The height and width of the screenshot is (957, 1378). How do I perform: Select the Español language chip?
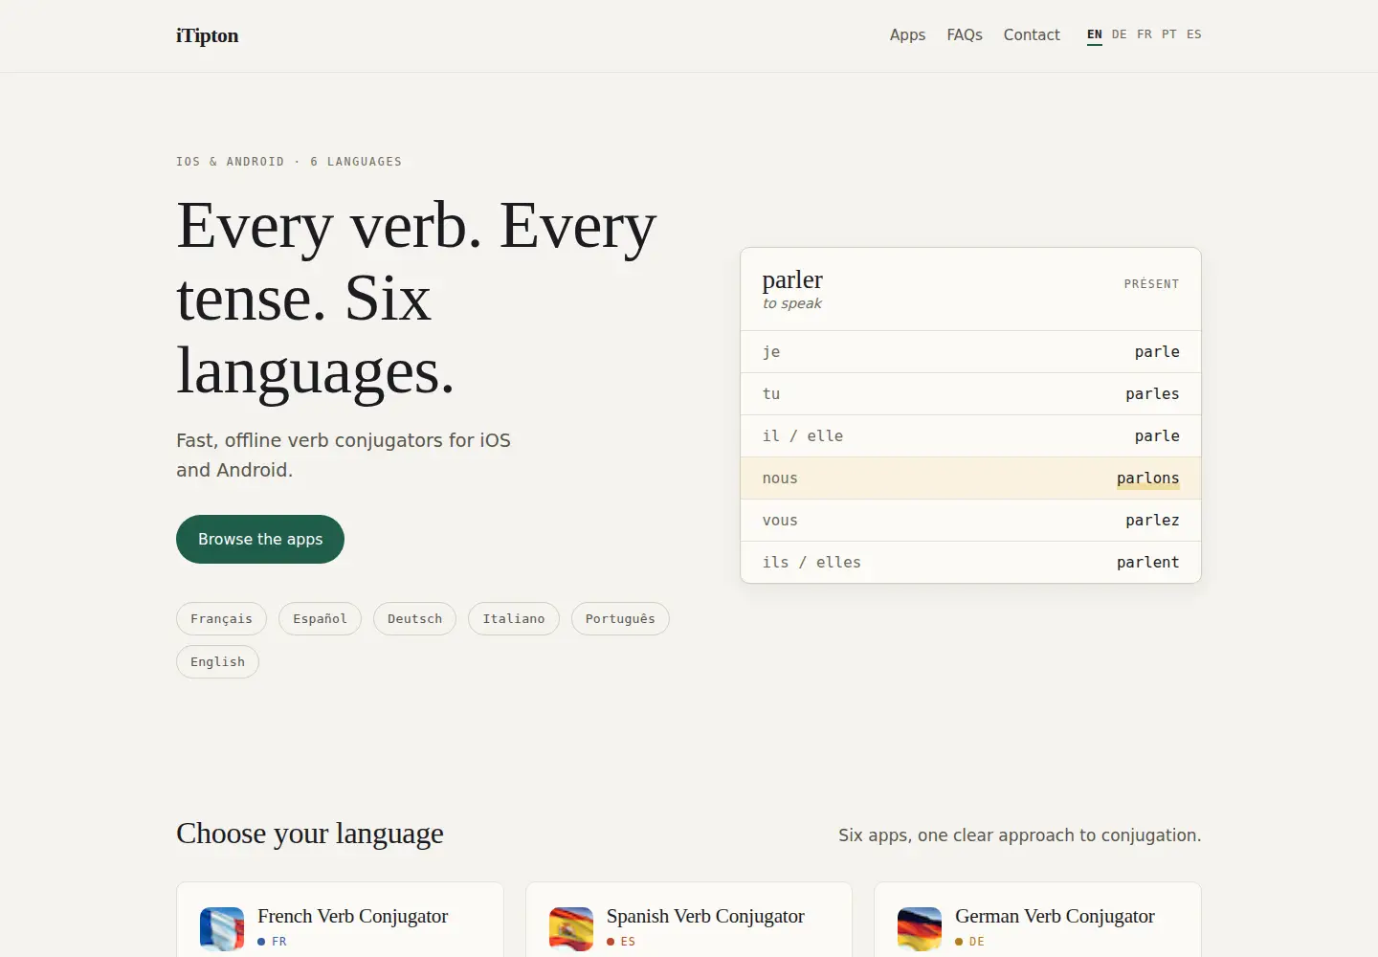pyautogui.click(x=320, y=618)
